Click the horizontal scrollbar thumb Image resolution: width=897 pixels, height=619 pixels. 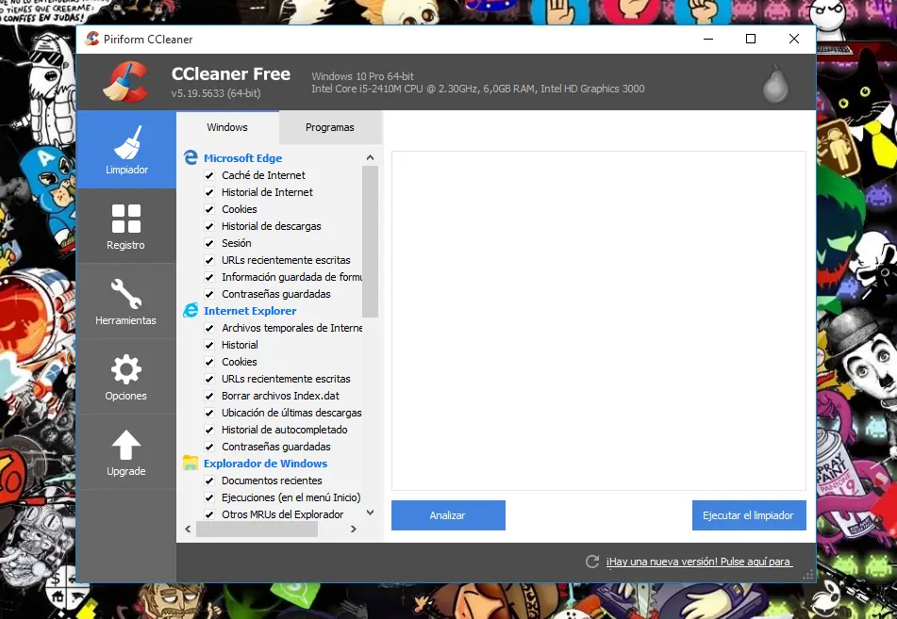(257, 529)
